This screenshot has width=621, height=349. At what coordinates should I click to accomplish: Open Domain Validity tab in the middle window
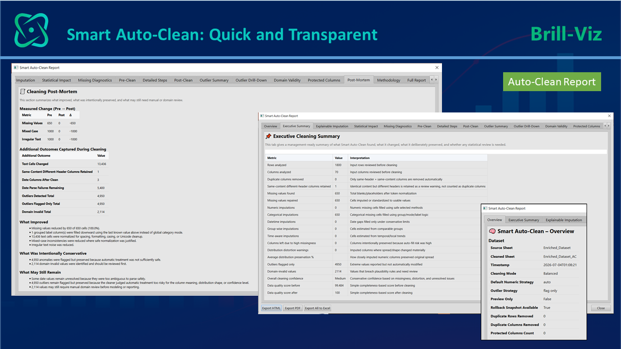(556, 126)
